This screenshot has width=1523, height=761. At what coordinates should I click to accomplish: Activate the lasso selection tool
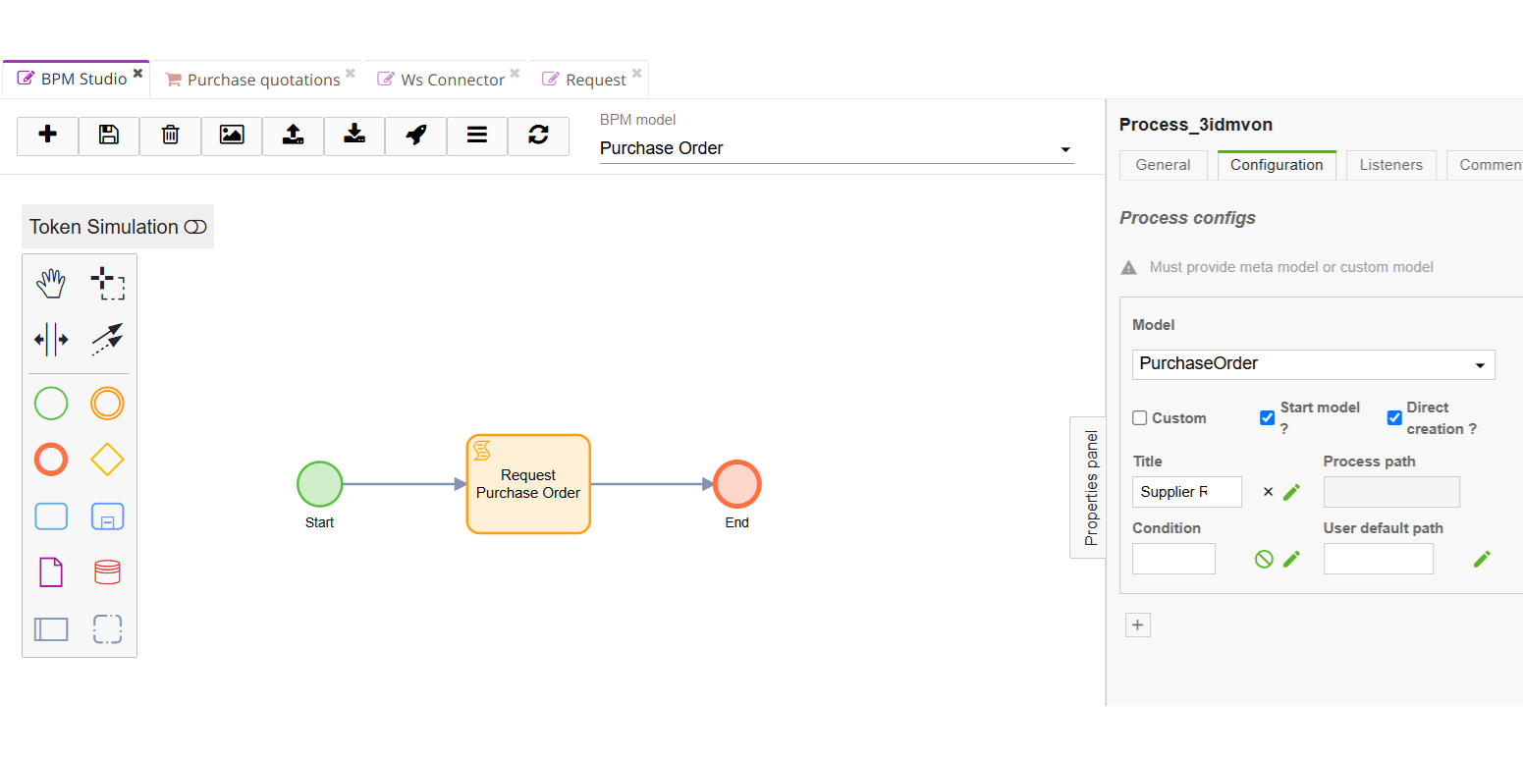[107, 285]
